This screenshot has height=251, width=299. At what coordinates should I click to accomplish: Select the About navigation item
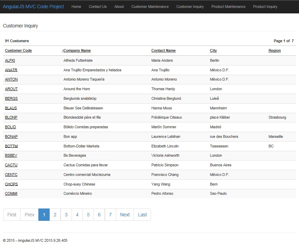pyautogui.click(x=119, y=7)
